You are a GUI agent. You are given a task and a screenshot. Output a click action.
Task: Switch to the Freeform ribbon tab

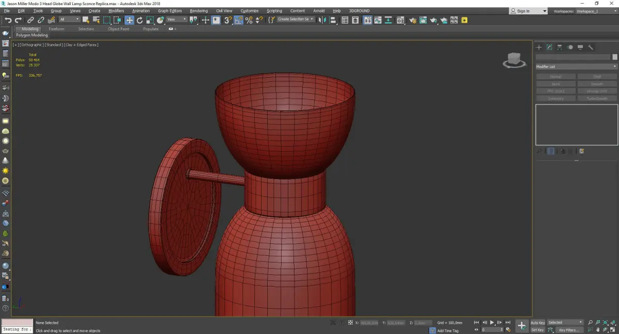coord(56,29)
